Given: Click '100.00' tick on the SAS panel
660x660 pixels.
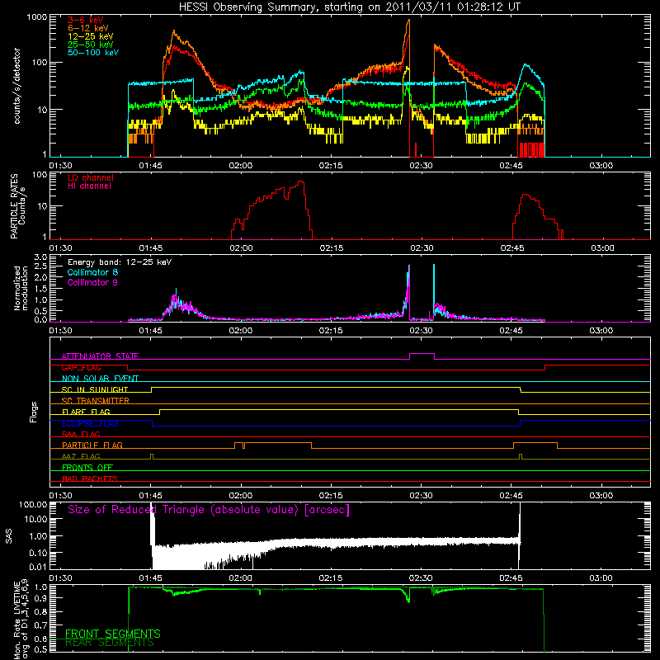Looking at the screenshot, I should [x=33, y=505].
